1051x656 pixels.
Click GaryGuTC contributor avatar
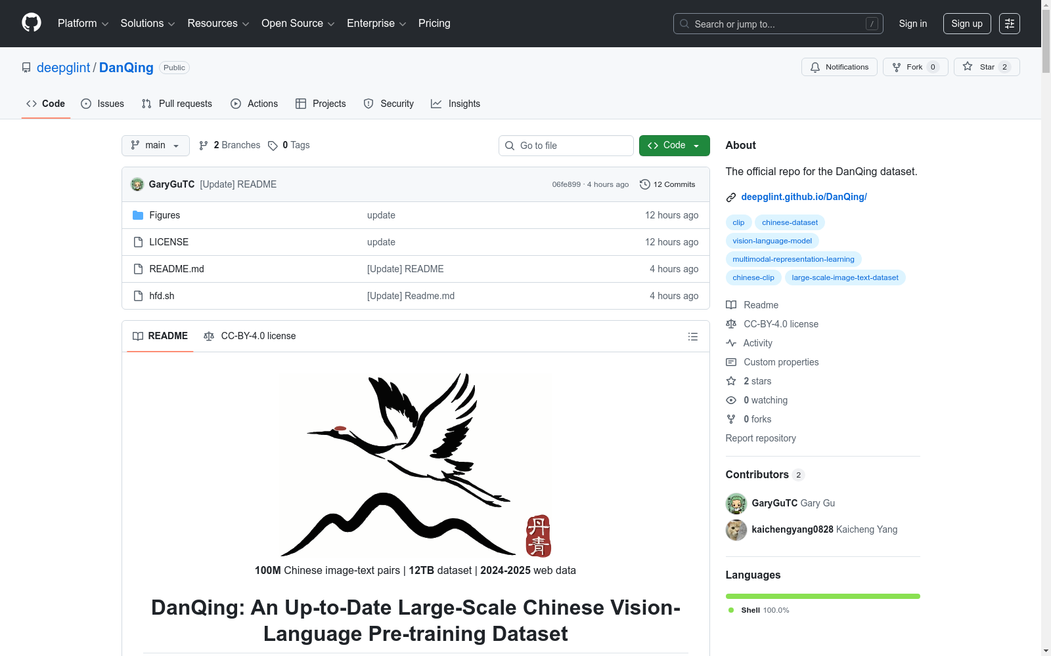click(736, 503)
